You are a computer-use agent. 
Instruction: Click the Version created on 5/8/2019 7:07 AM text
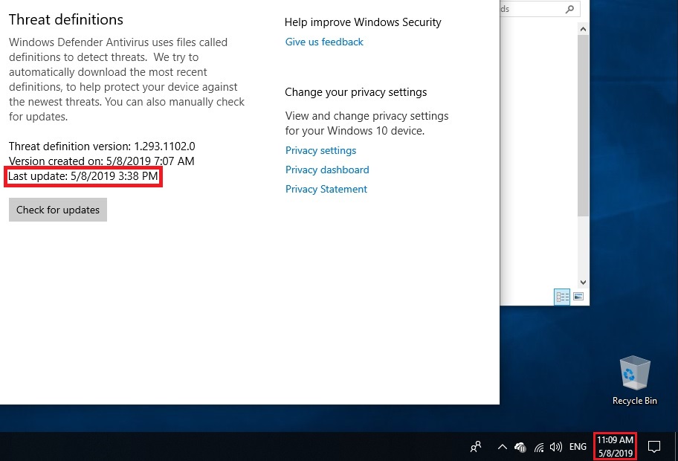[x=102, y=161]
